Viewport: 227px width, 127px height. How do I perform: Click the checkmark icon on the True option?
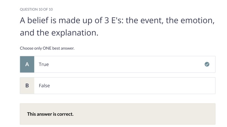click(x=207, y=64)
